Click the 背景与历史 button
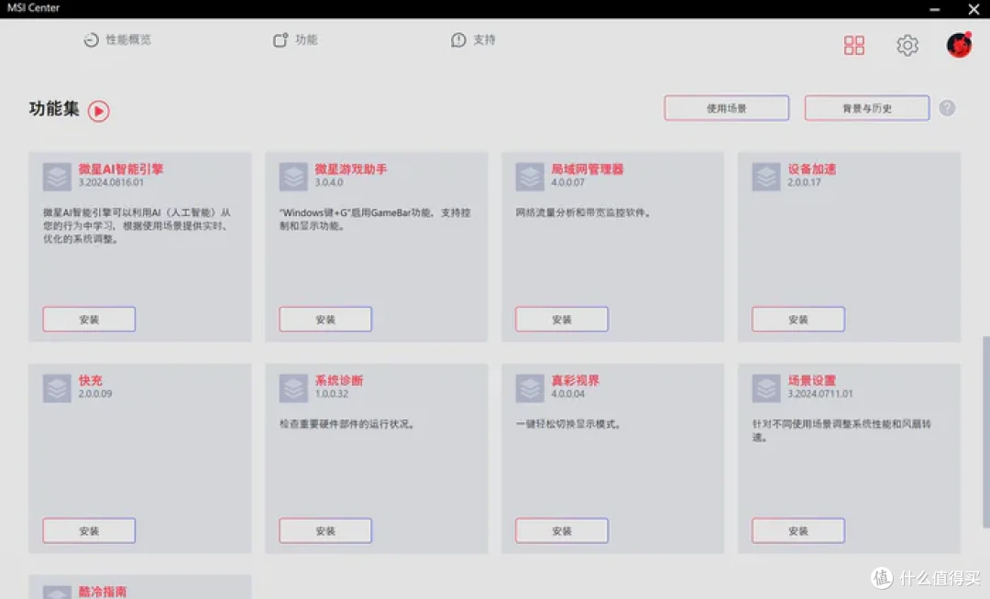The image size is (990, 599). (x=867, y=108)
